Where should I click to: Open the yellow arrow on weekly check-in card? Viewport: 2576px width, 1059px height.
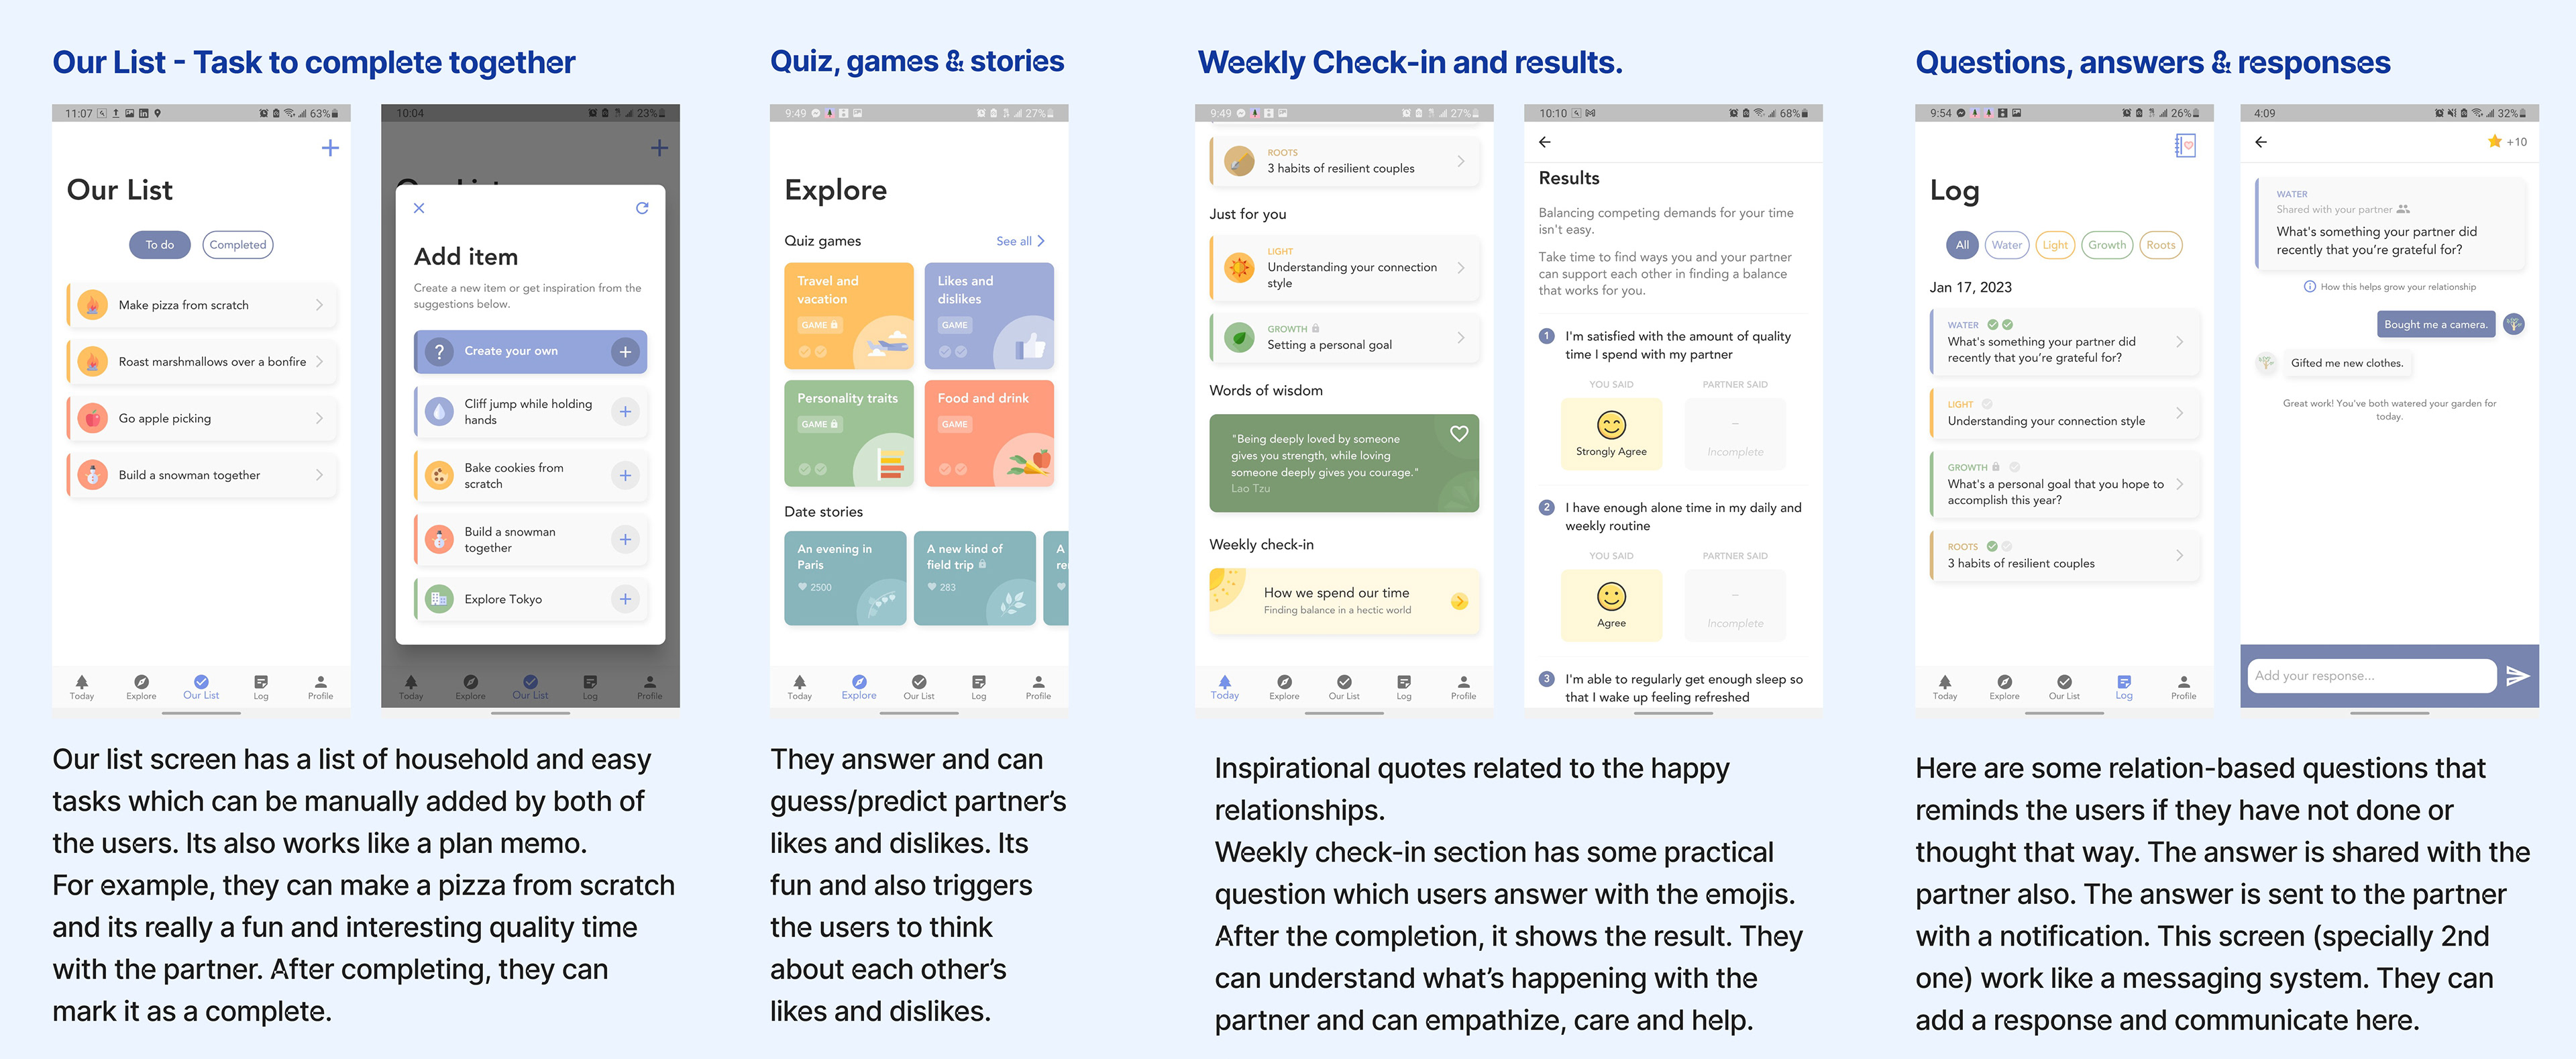coord(1459,601)
